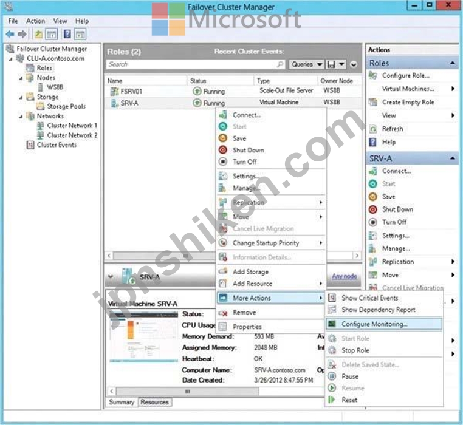The width and height of the screenshot is (463, 425).
Task: Click the Show Critical Events icon
Action: pos(332,297)
